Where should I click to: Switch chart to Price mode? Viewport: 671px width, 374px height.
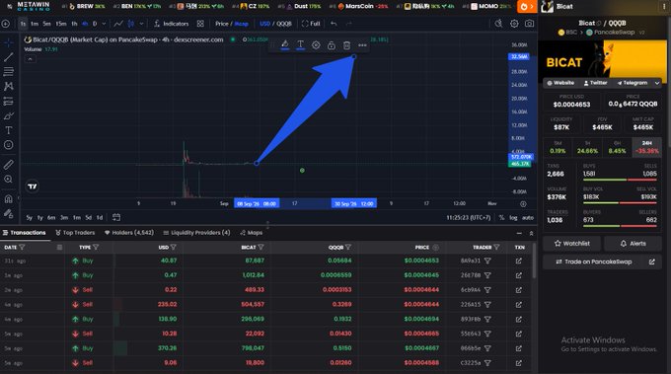click(222, 24)
